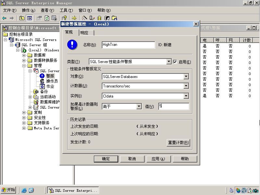This screenshot has height=195, width=260.
Task: Click the Back arrow toolbar icon
Action: 5,18
